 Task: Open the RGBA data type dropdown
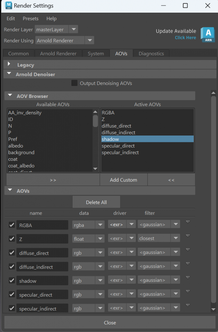[88, 225]
